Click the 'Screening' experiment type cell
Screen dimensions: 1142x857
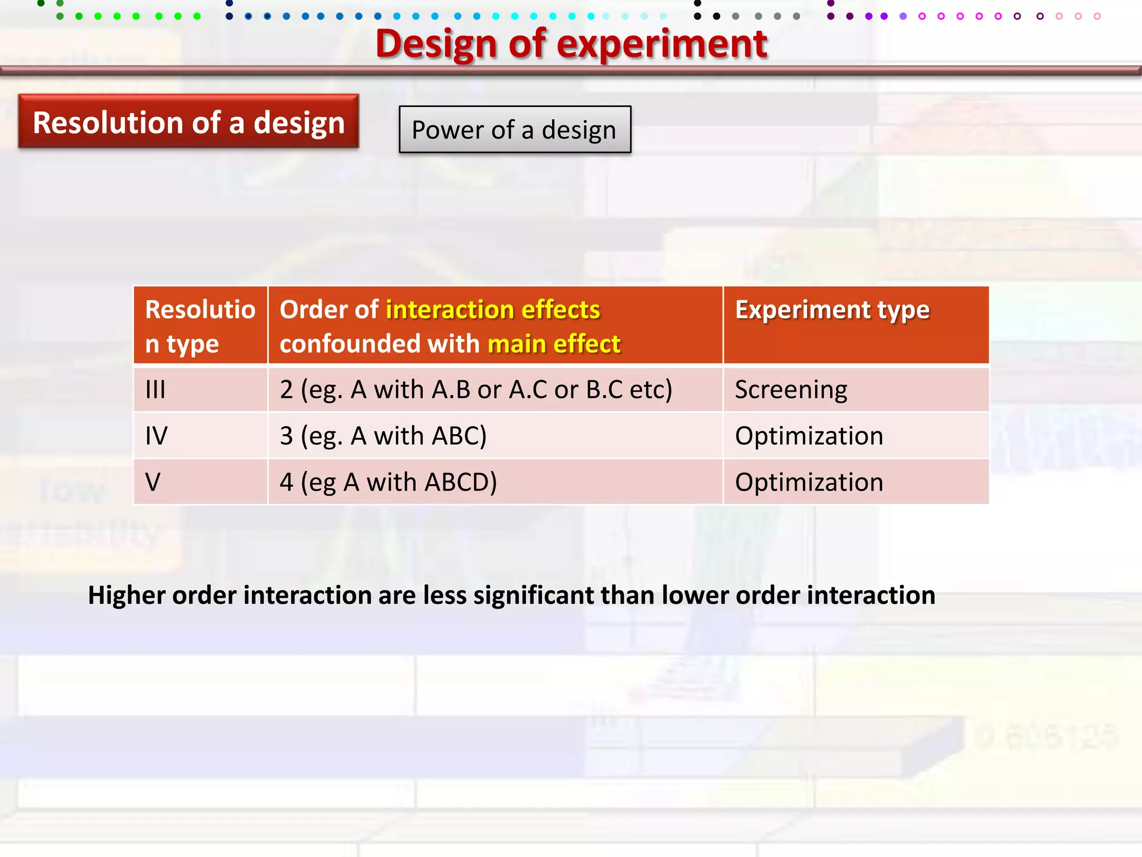(x=856, y=389)
